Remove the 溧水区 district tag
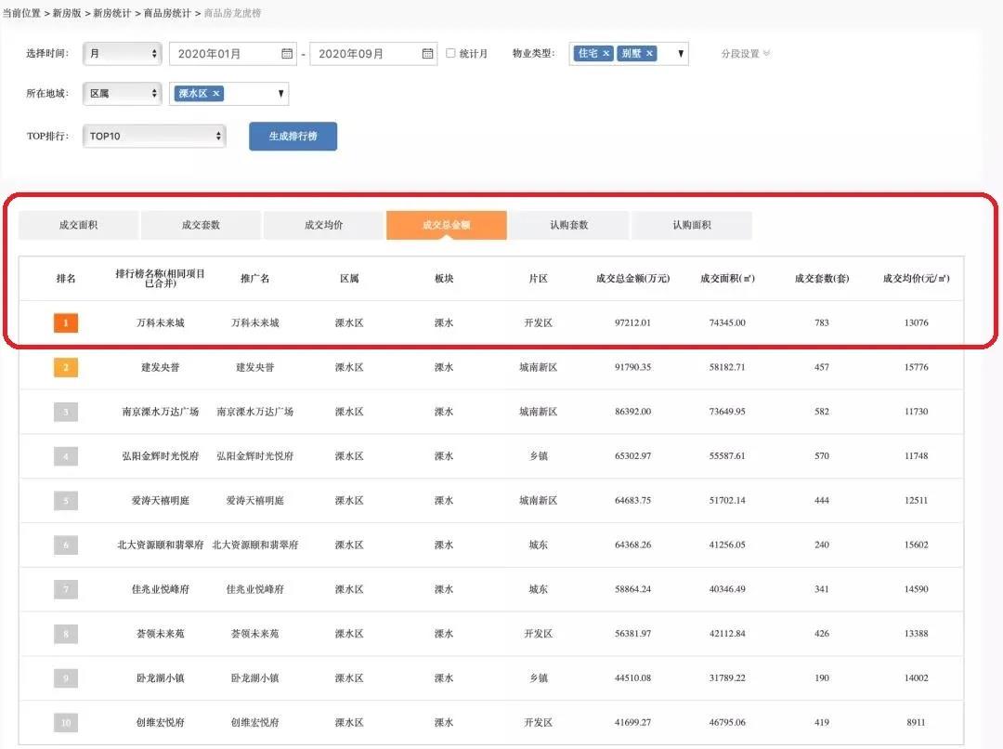The image size is (1003, 749). [x=215, y=94]
